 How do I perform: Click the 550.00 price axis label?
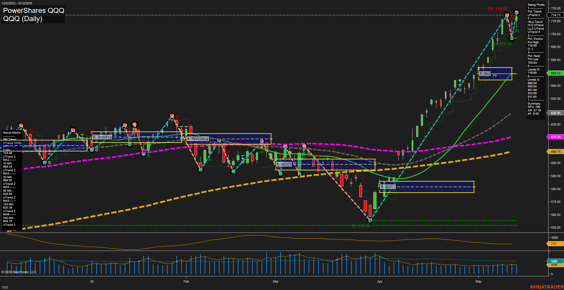556,227
